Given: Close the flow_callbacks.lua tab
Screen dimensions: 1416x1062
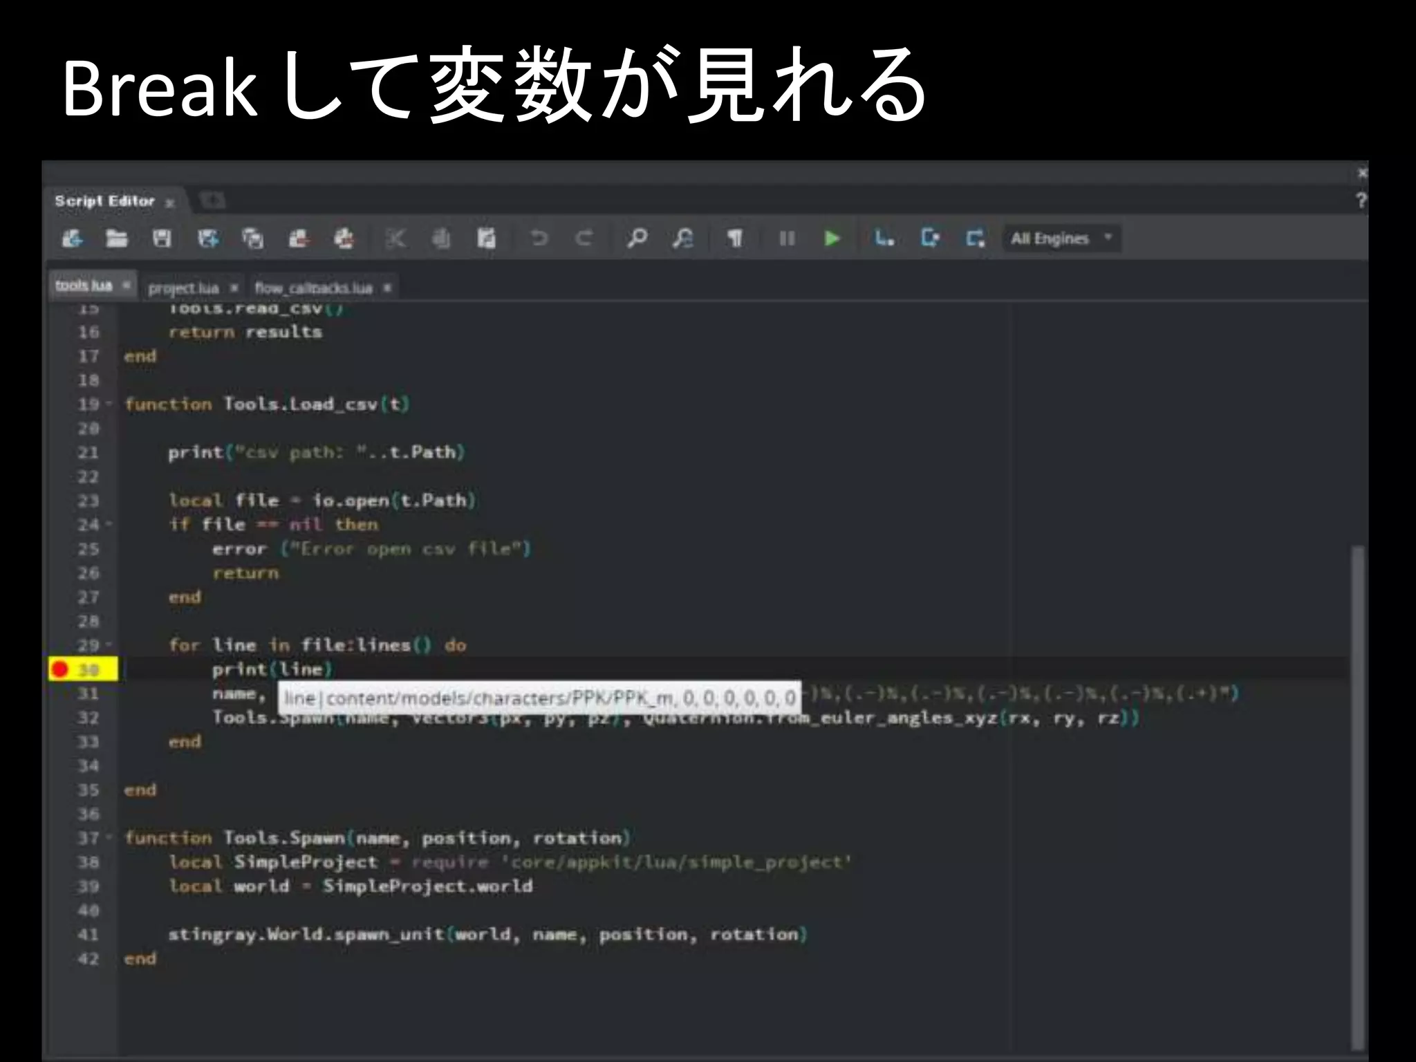Looking at the screenshot, I should point(387,287).
